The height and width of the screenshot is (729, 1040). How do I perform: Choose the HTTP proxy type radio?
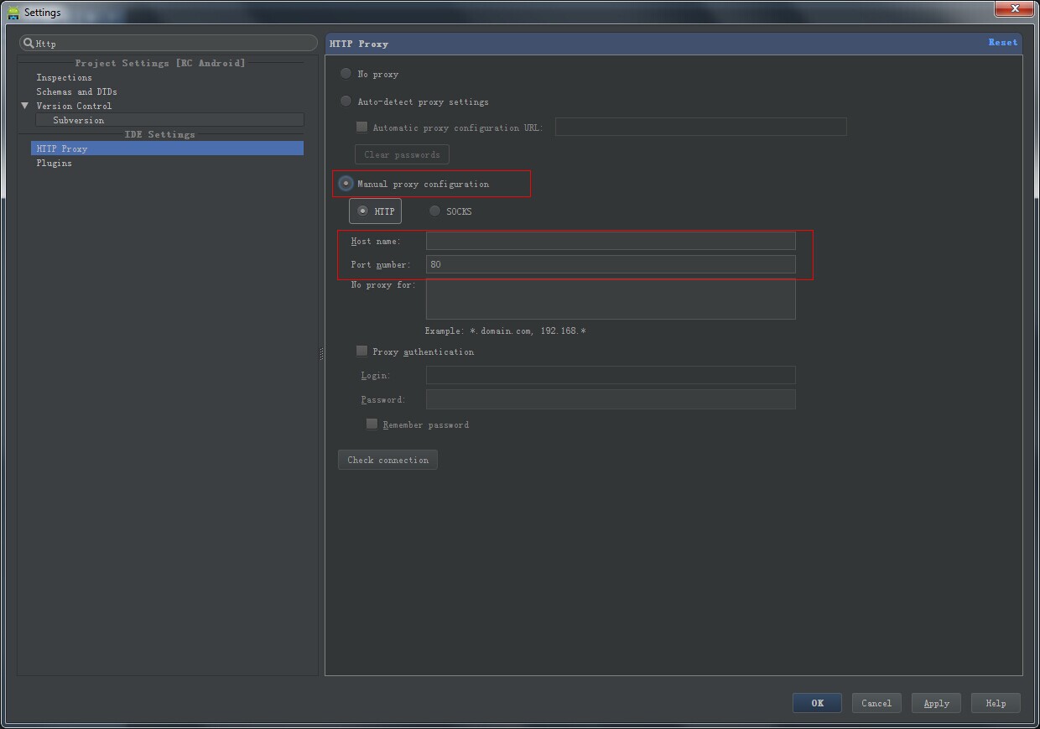pos(362,211)
